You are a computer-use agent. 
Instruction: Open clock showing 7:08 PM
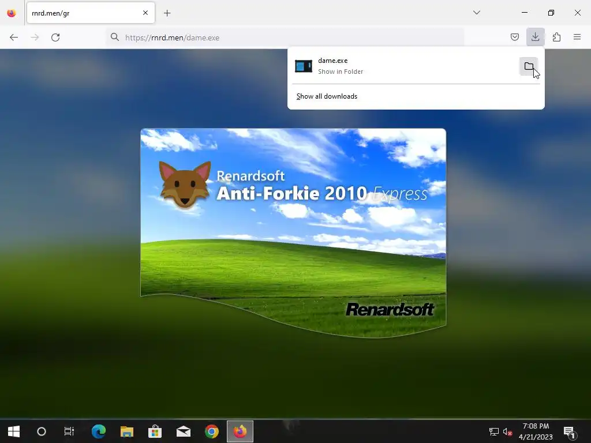click(x=536, y=431)
